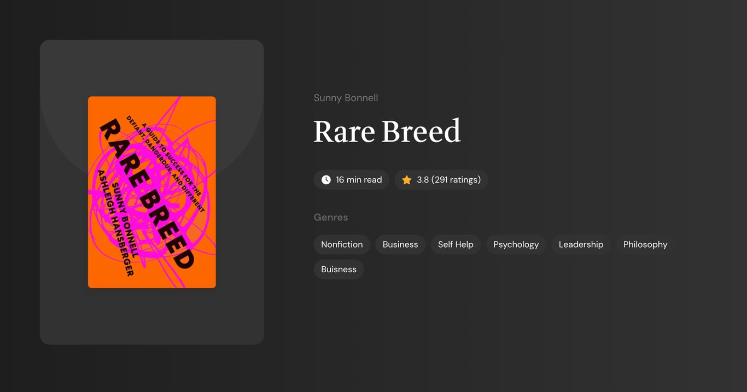Click the Rare Breed title heading

[387, 131]
